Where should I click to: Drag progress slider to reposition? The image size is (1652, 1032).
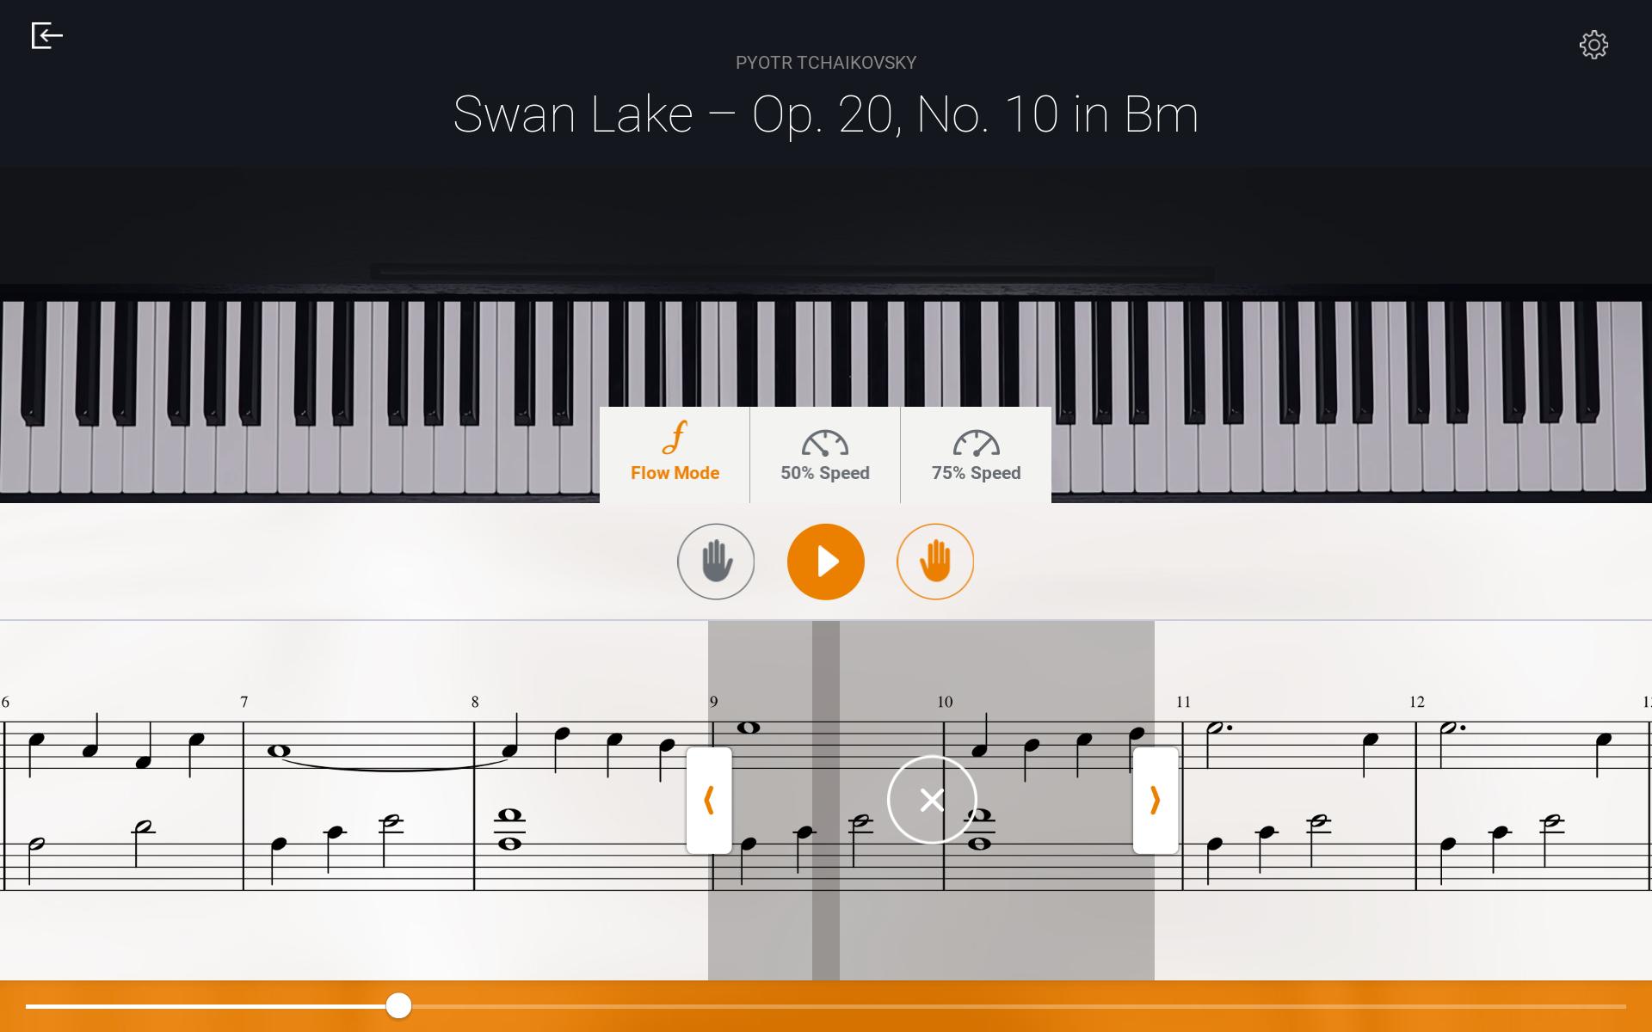(399, 1004)
